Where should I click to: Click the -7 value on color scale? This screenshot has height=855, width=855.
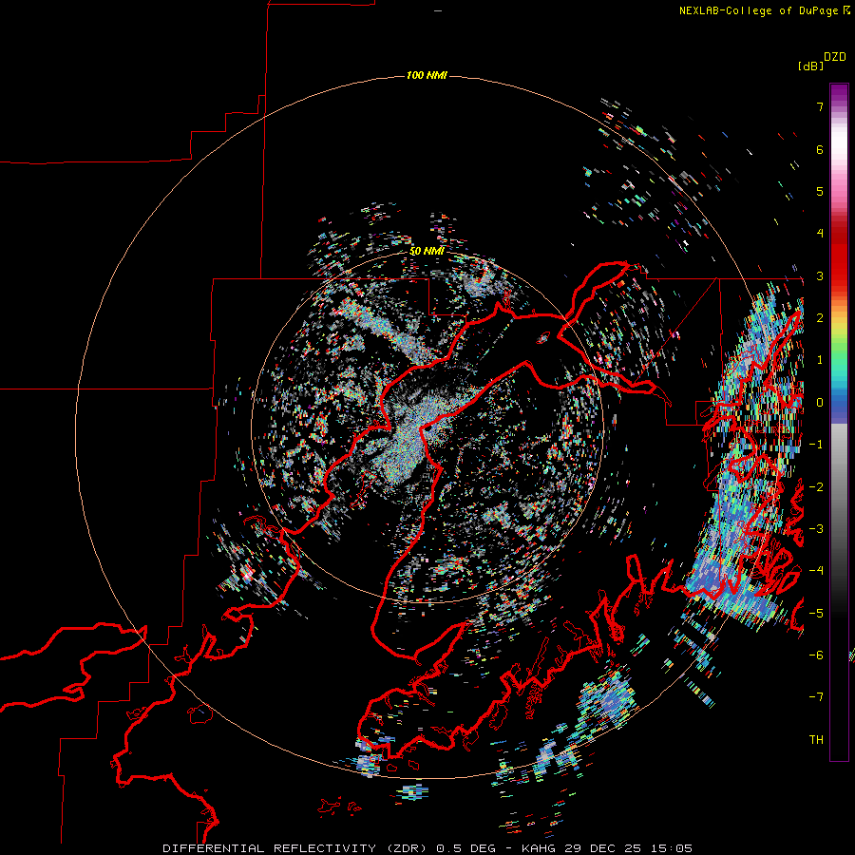tap(816, 697)
